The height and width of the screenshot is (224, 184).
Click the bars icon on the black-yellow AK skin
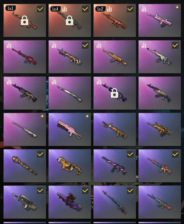point(9,82)
